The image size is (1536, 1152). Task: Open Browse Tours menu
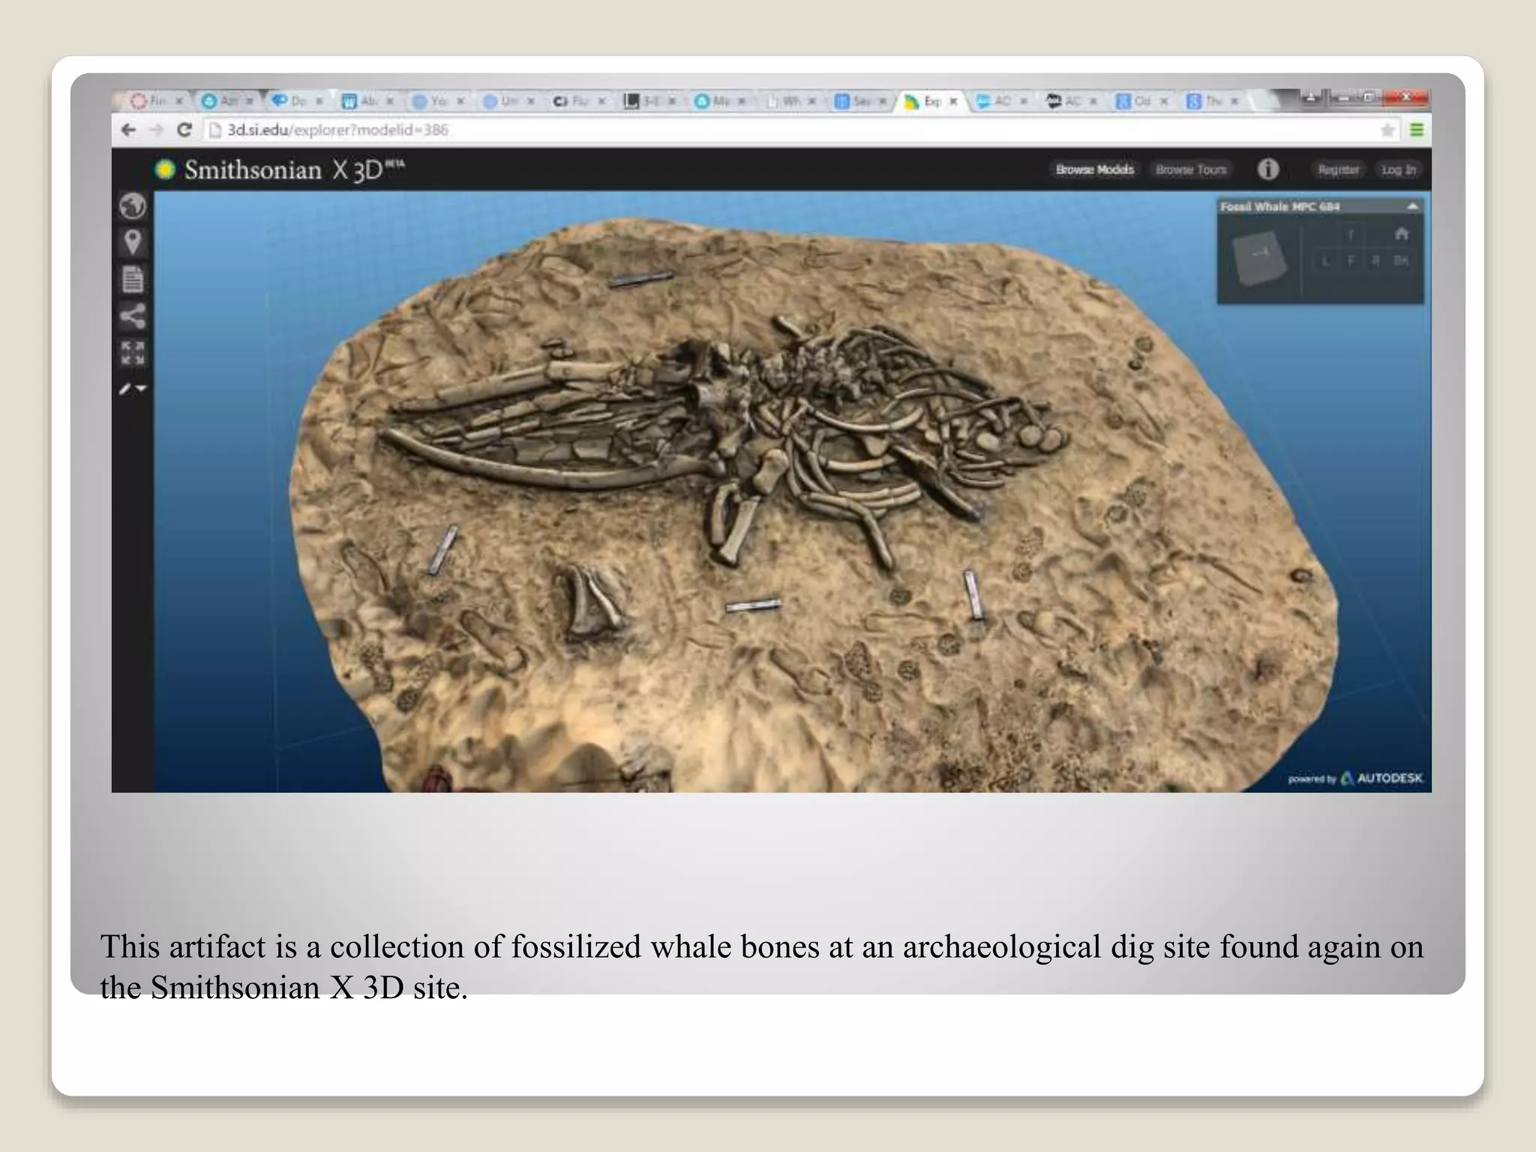pos(1190,169)
